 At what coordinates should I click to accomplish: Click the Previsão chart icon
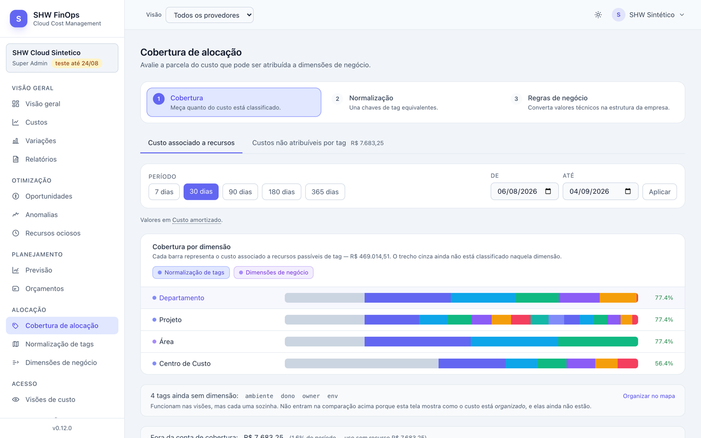[x=16, y=270]
